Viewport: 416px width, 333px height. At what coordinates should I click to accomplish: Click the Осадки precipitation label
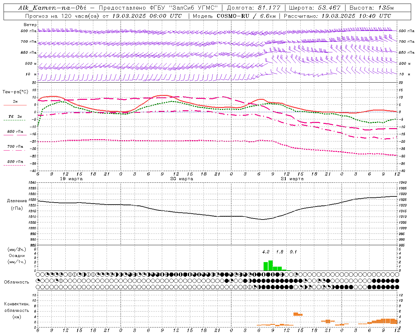pos(17,256)
